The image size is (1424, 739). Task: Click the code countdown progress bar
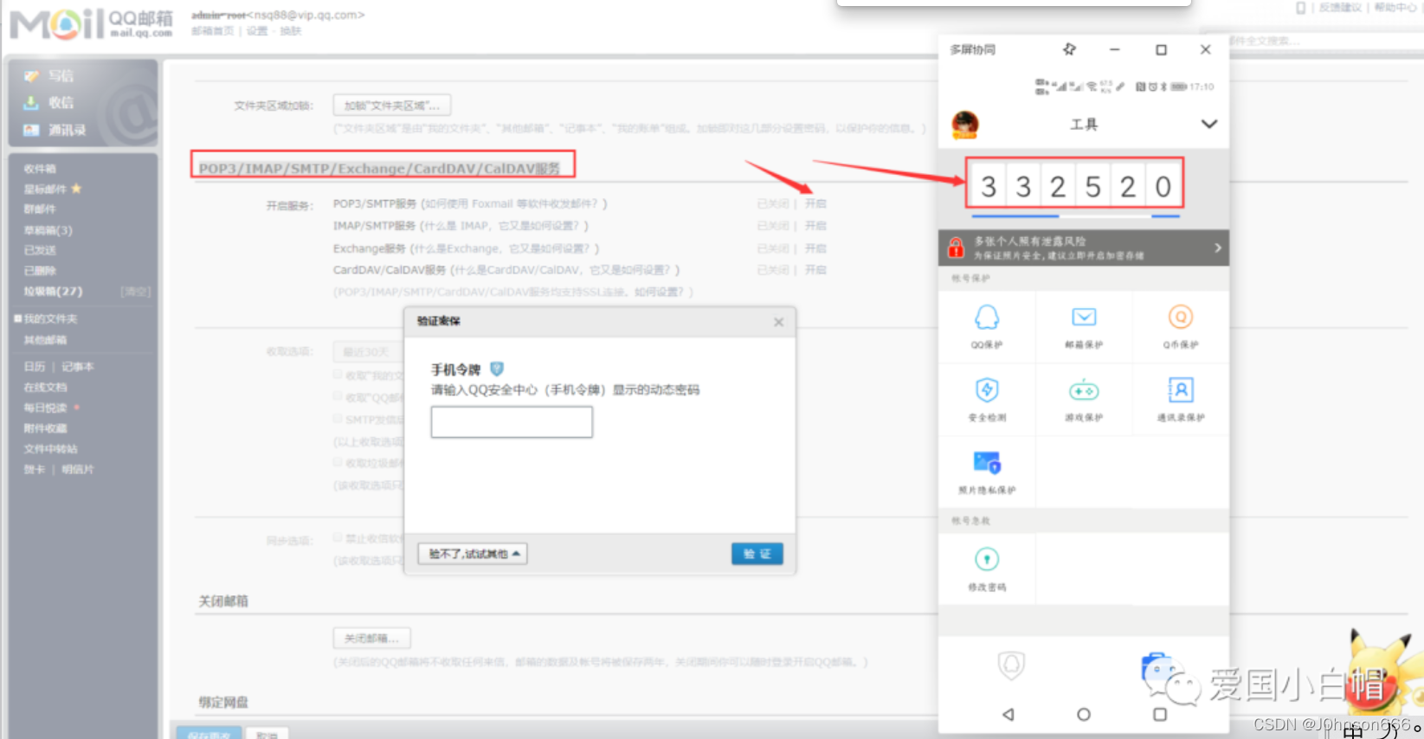point(1075,216)
